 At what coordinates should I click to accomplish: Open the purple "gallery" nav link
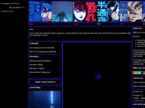(122, 24)
